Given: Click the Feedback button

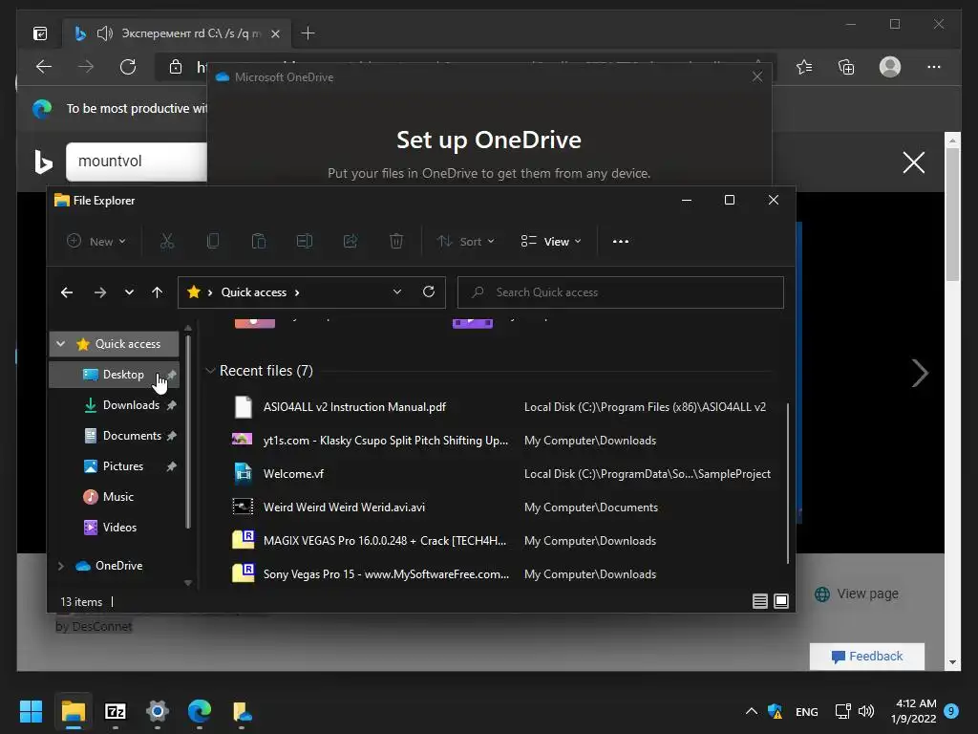Looking at the screenshot, I should tap(867, 656).
